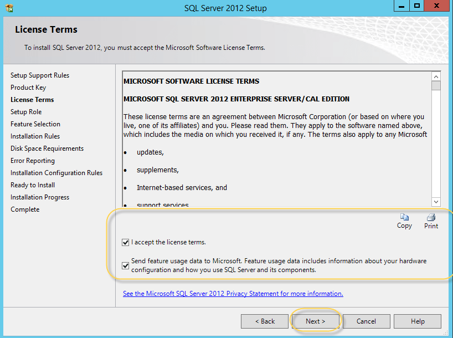Select Disk Space Requirements in the sidebar
Screen dimensions: 453x338
tap(47, 148)
